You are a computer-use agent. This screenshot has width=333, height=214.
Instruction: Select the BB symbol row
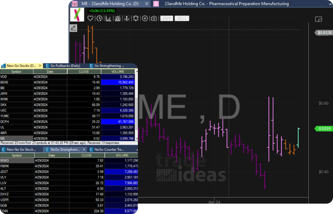tap(67, 88)
